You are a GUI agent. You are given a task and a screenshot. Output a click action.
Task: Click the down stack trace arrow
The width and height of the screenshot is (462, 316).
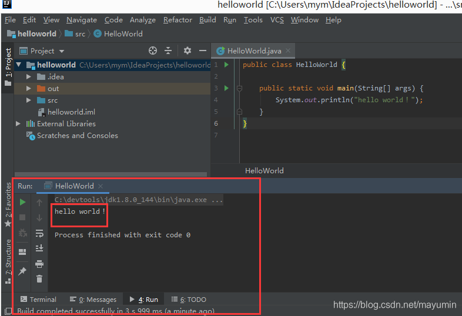(39, 218)
